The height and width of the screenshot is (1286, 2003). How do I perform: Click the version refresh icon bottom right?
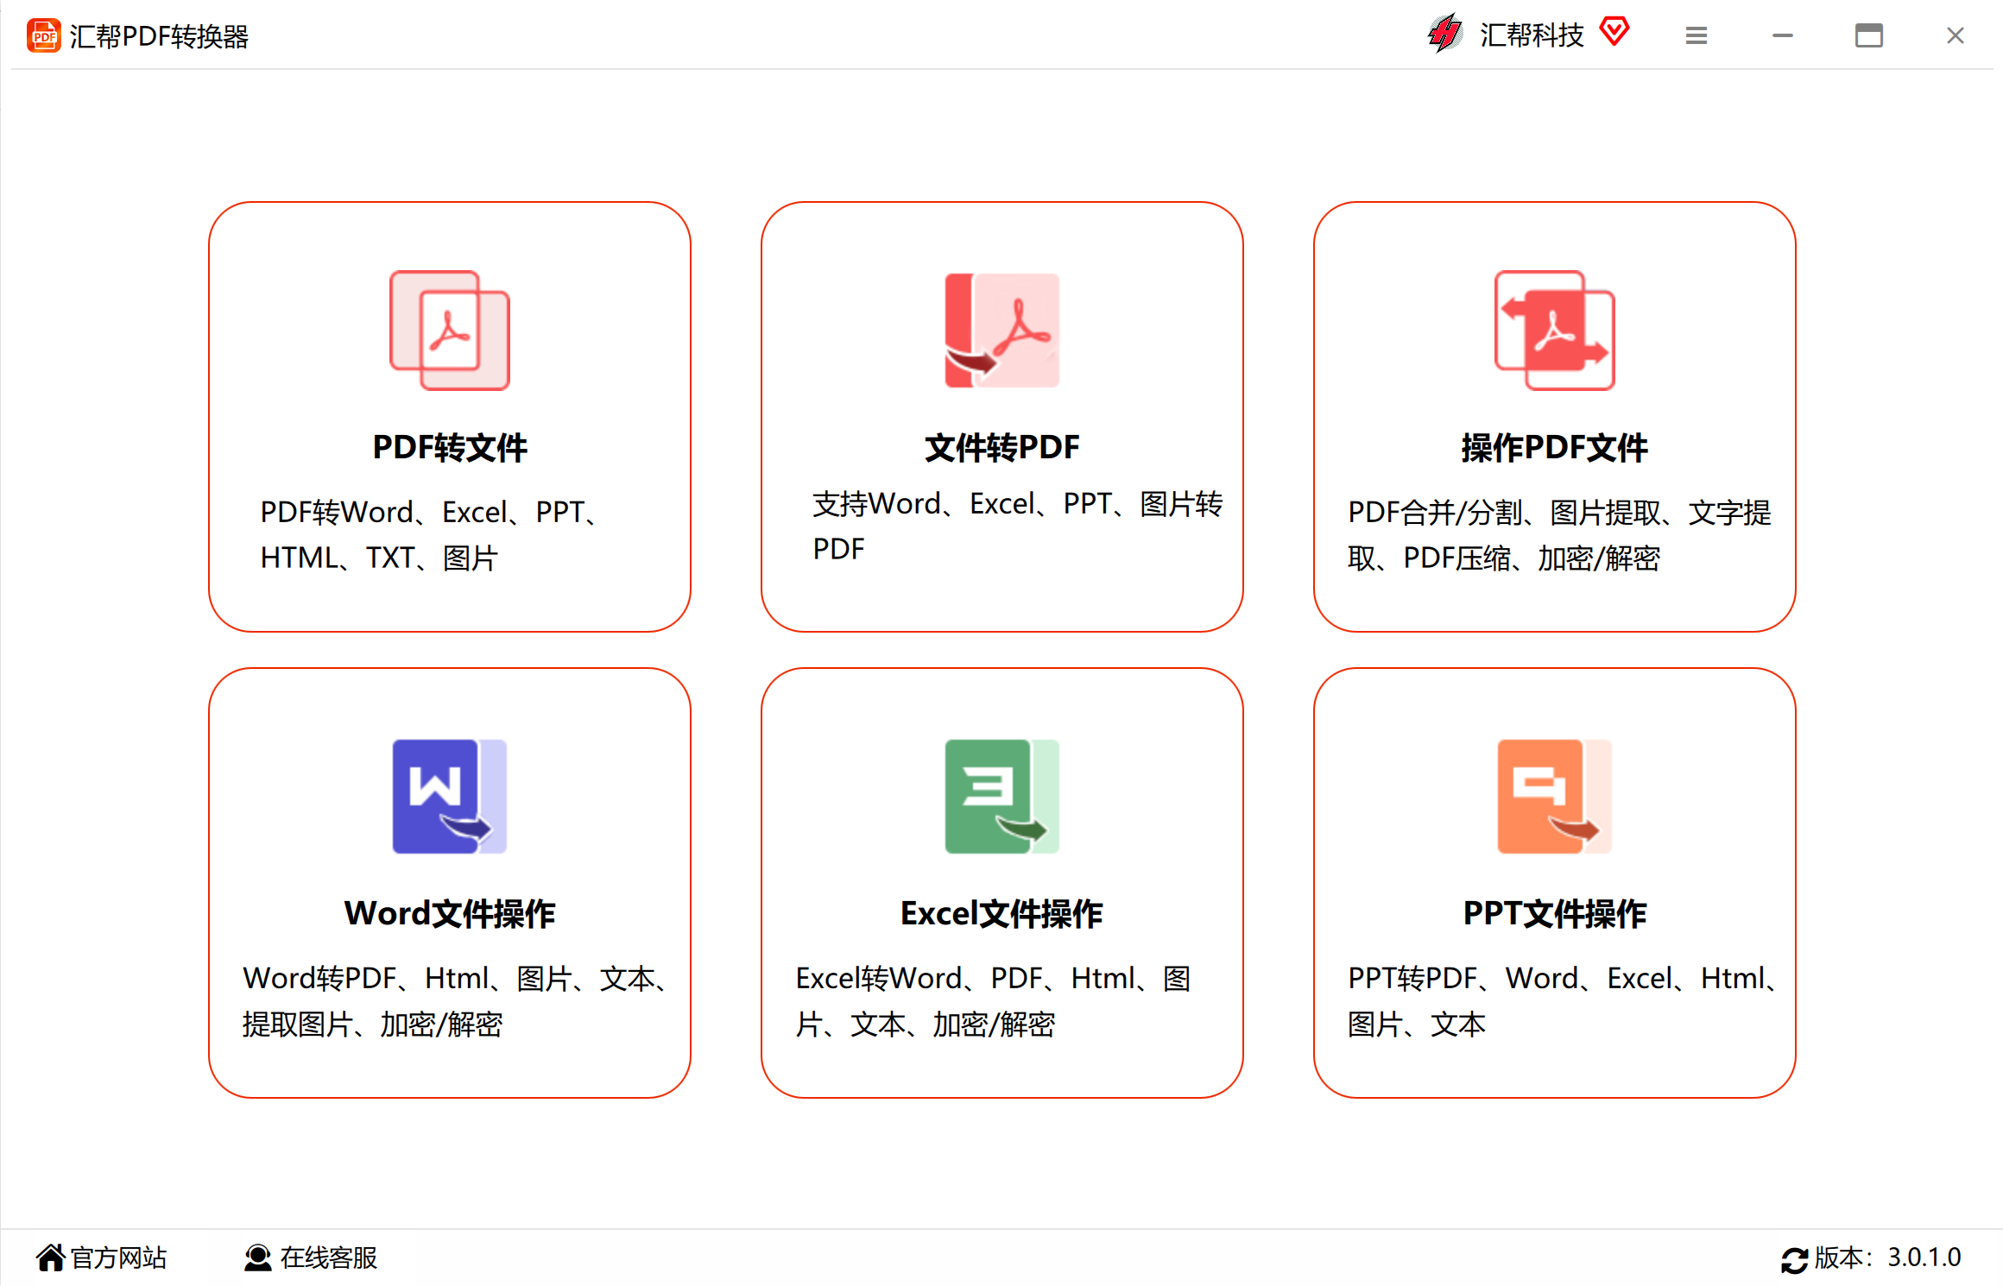[x=1795, y=1258]
